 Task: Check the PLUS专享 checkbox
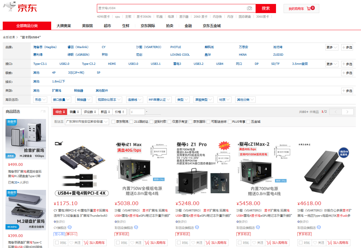click(229, 122)
